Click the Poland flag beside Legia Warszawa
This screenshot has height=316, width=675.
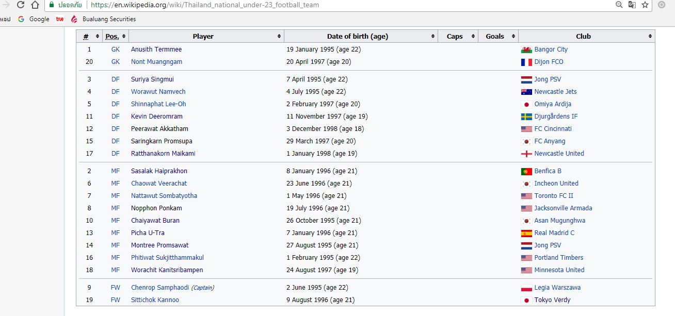(526, 288)
